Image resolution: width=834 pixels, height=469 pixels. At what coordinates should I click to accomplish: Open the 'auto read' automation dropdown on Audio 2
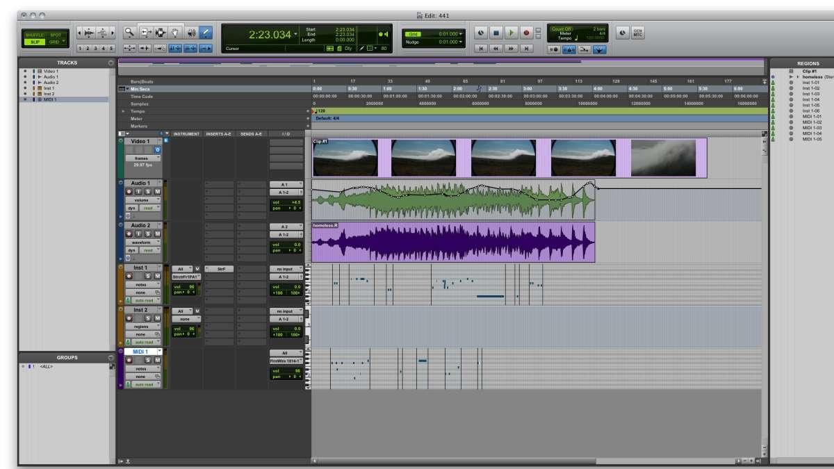pyautogui.click(x=152, y=250)
